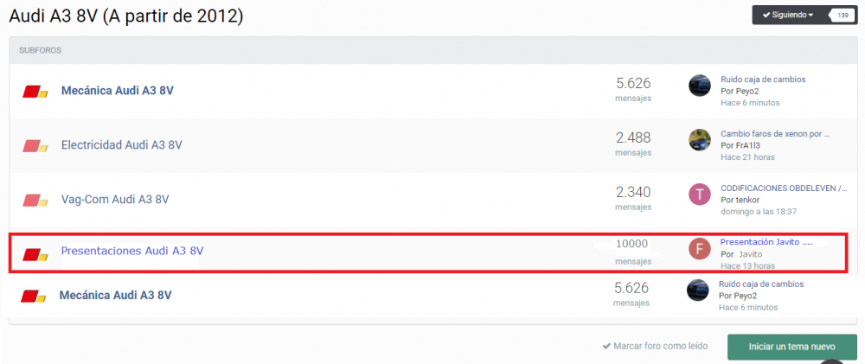Visit tenkor's profile link
The image size is (865, 364).
tap(748, 200)
